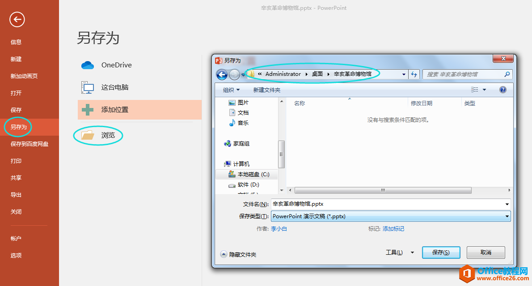532x286 pixels.
Task: Select the 本地磁盘 (C:) drive icon
Action: point(232,174)
